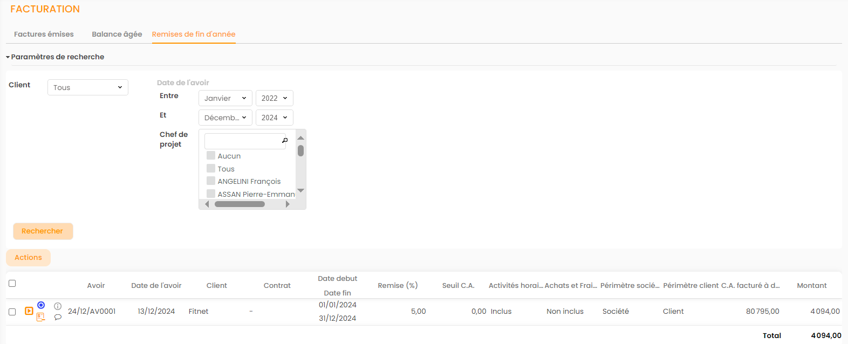The width and height of the screenshot is (848, 344).
Task: Check the ANGELINI François checkbox
Action: pos(211,181)
